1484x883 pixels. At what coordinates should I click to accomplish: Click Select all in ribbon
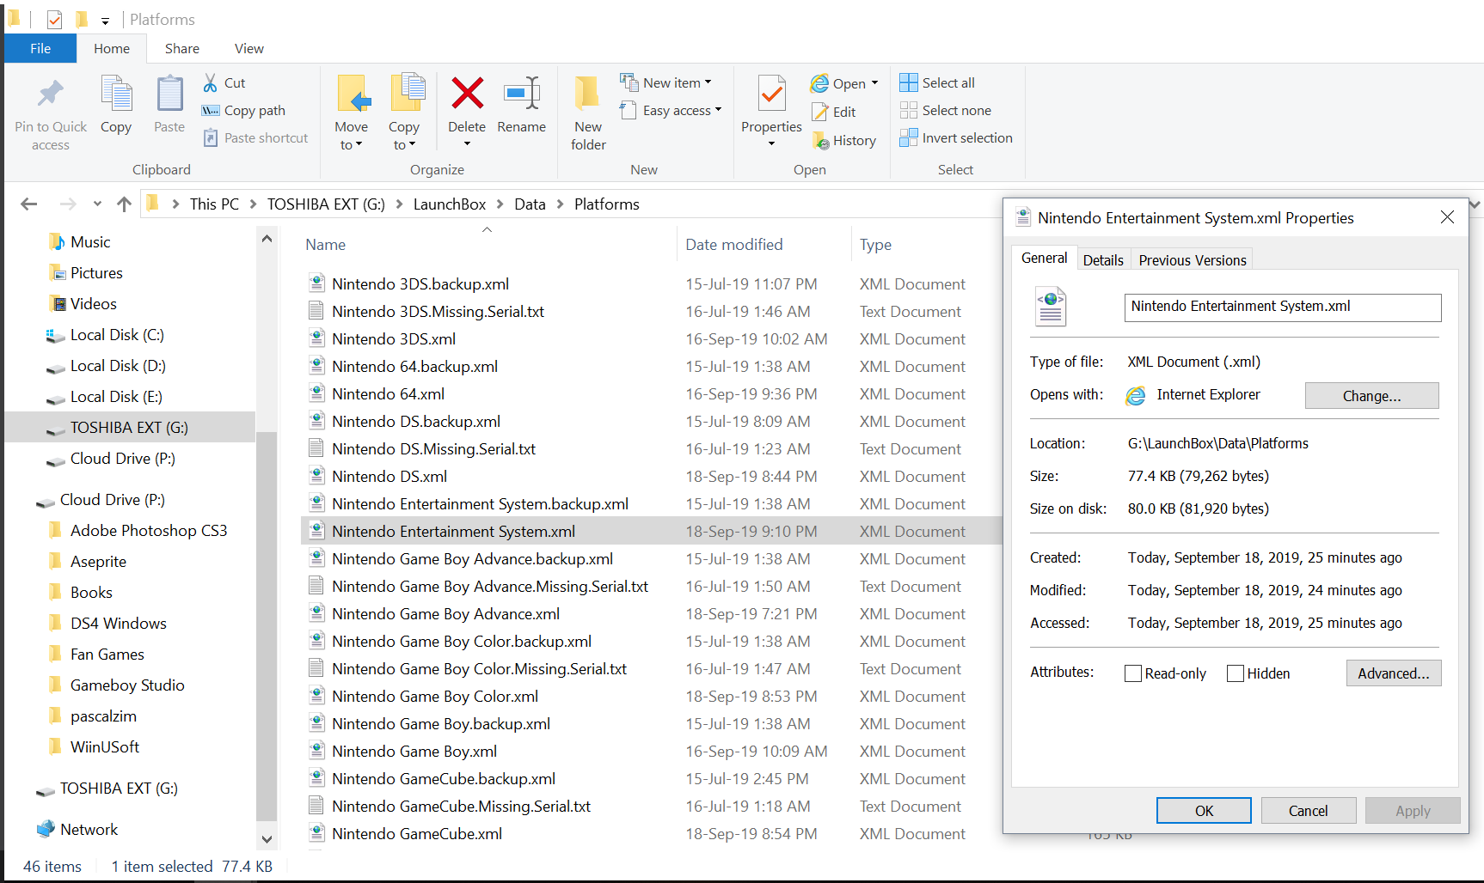[x=937, y=83]
